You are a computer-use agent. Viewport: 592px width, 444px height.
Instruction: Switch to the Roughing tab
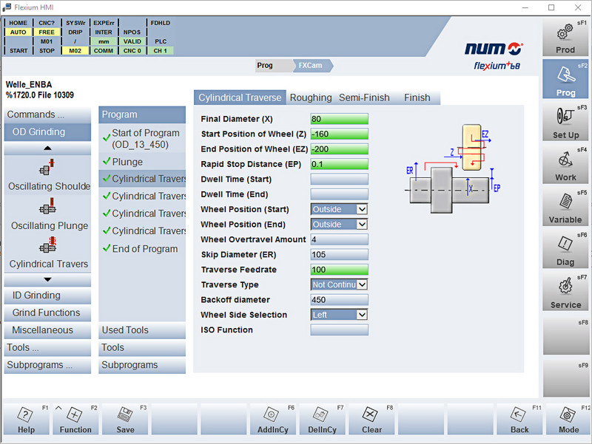point(311,98)
